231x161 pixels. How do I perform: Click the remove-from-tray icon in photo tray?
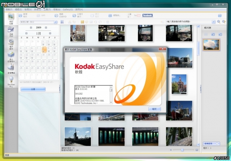(213, 34)
